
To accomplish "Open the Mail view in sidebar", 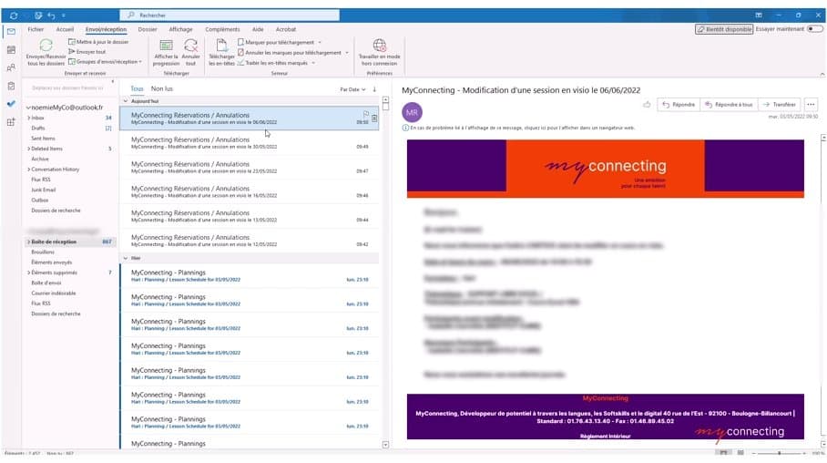I will click(x=11, y=32).
